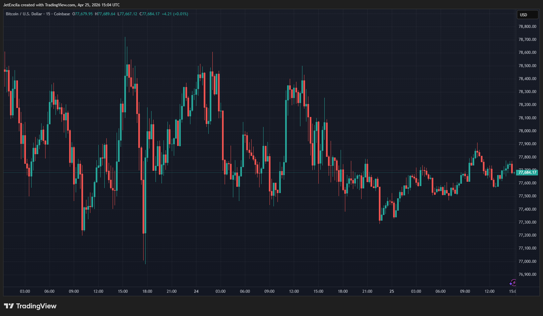Click the 78,800.00 price axis label
Image resolution: width=543 pixels, height=316 pixels.
coord(527,27)
